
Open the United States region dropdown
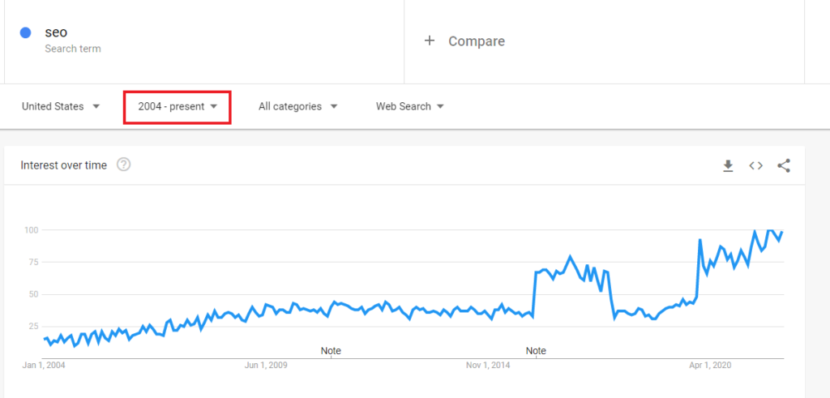click(x=60, y=106)
